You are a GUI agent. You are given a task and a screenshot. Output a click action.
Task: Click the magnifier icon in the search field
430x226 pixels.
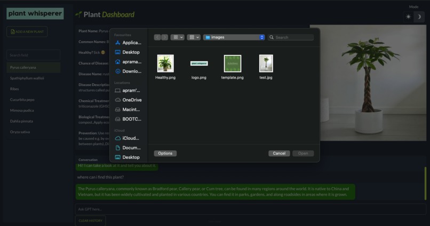pos(272,37)
